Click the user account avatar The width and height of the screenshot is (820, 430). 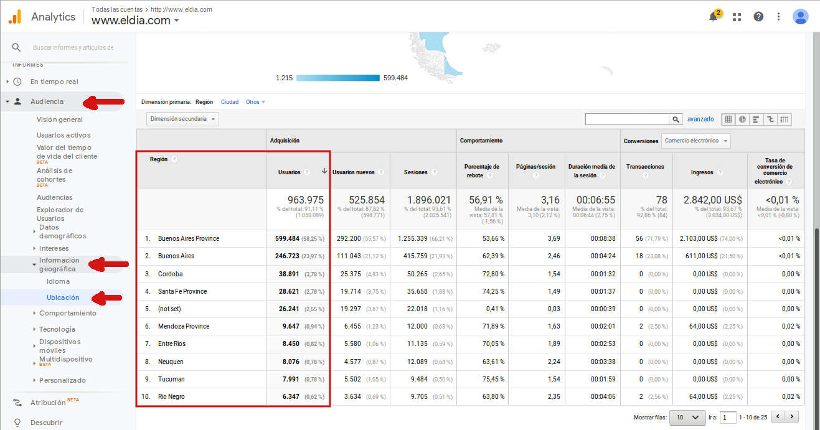coord(800,17)
